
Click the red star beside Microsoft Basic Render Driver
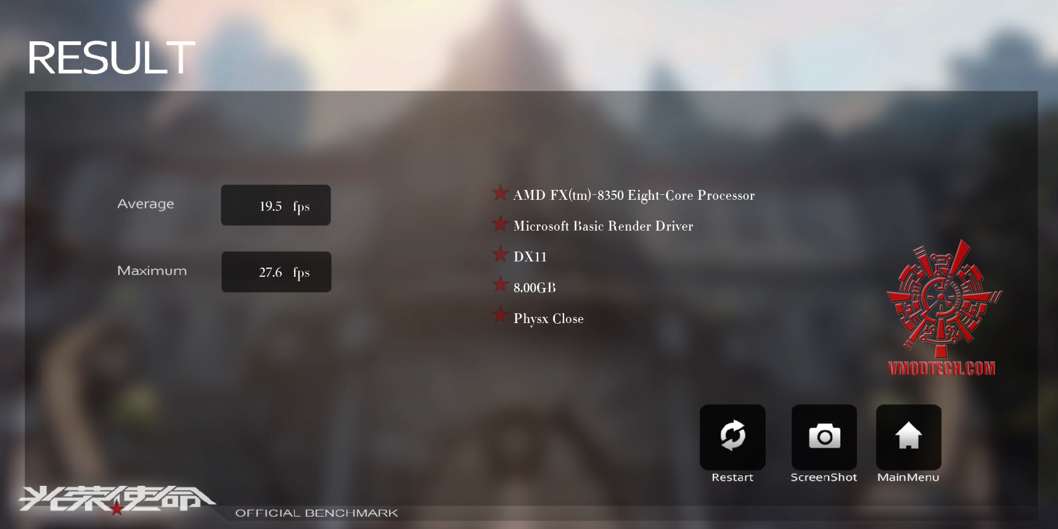[x=500, y=224]
